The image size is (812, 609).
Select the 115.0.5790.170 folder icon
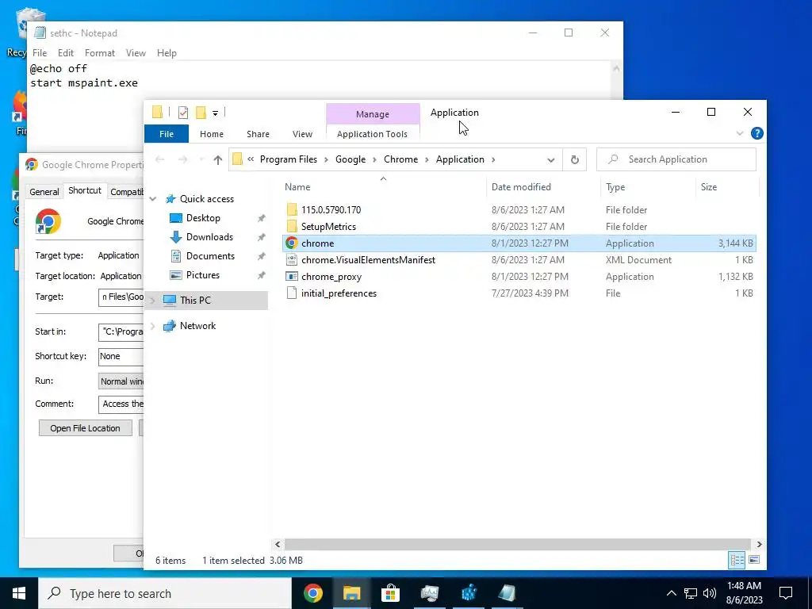(x=292, y=209)
